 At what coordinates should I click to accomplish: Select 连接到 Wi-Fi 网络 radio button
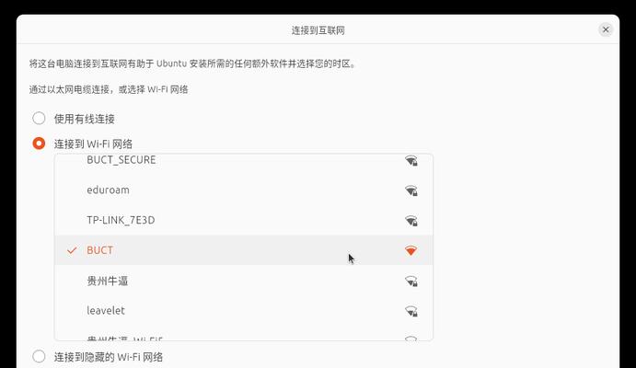click(39, 144)
